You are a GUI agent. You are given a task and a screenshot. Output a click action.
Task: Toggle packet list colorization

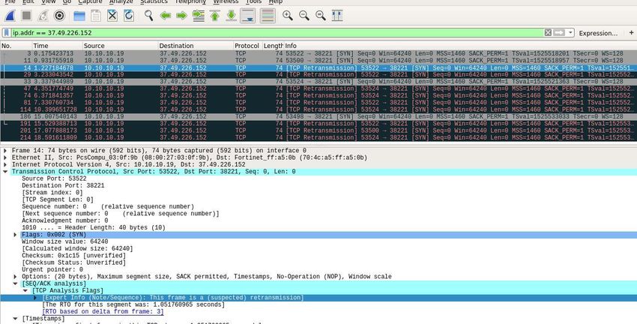[x=268, y=16]
